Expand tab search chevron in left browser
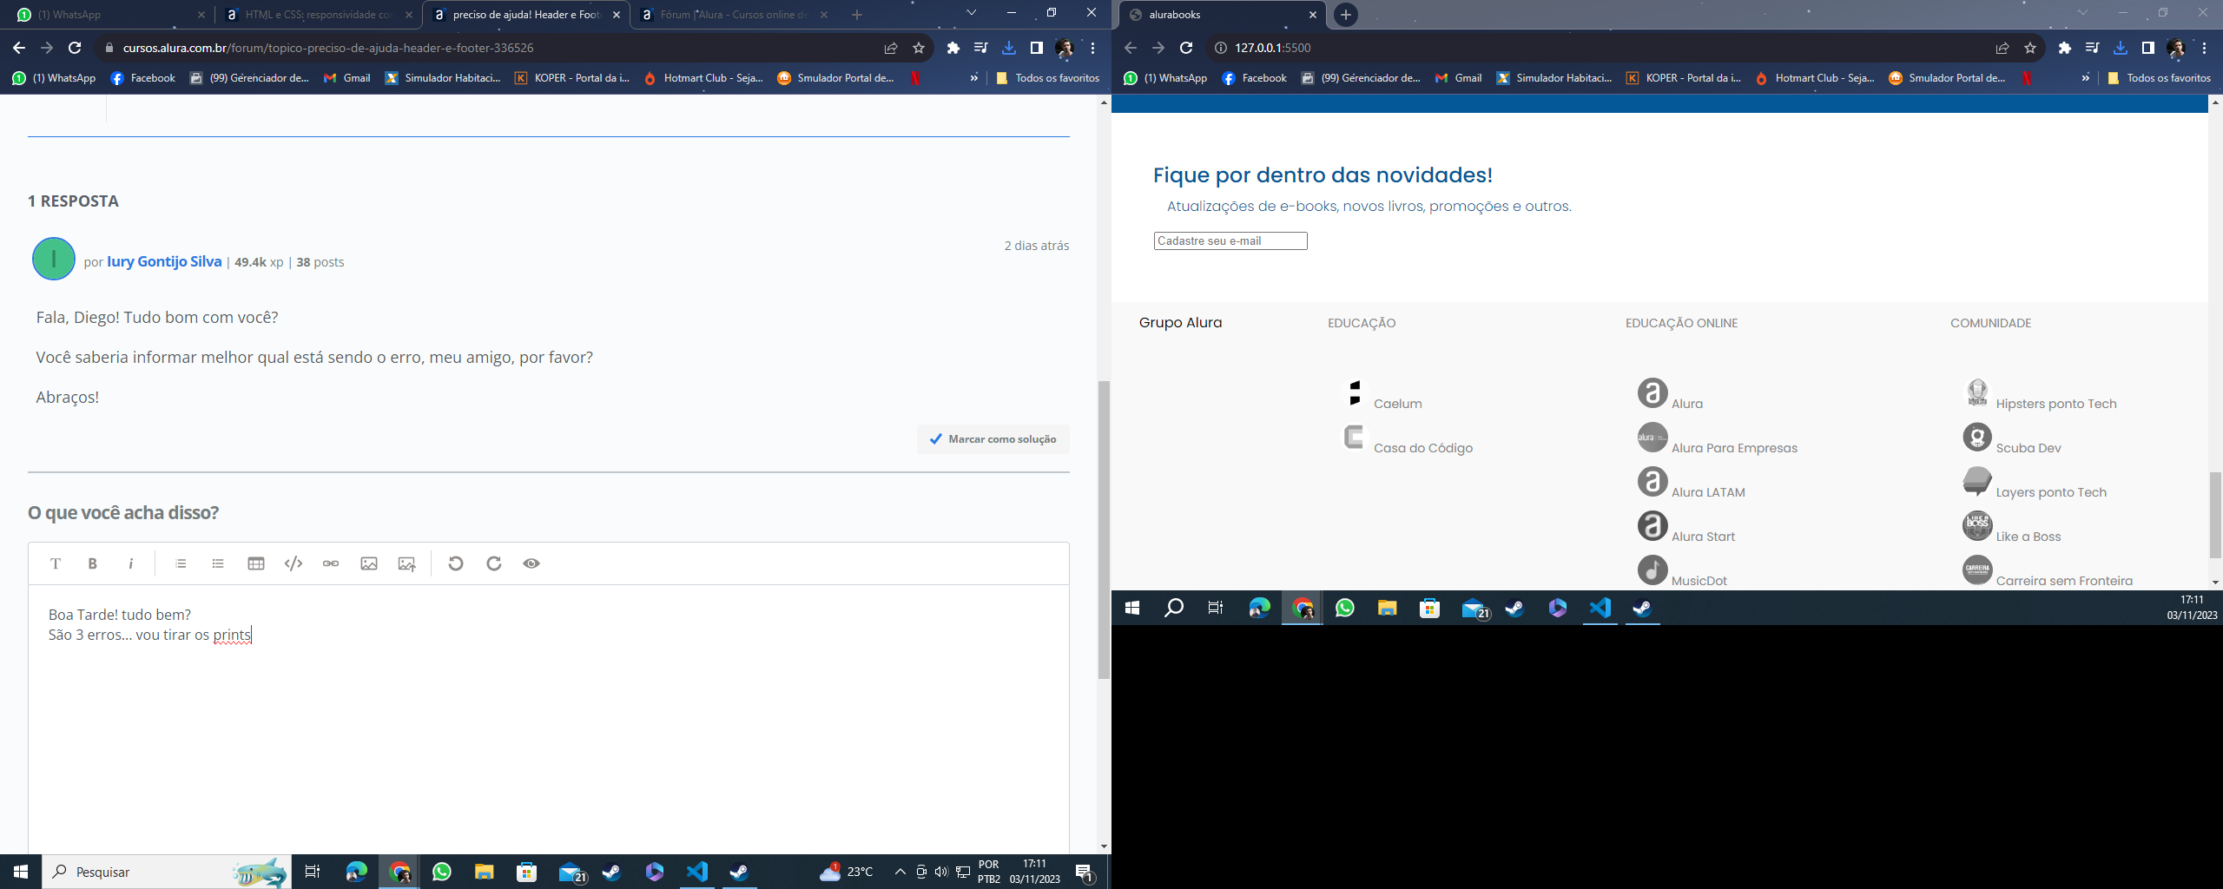2223x889 pixels. click(971, 13)
